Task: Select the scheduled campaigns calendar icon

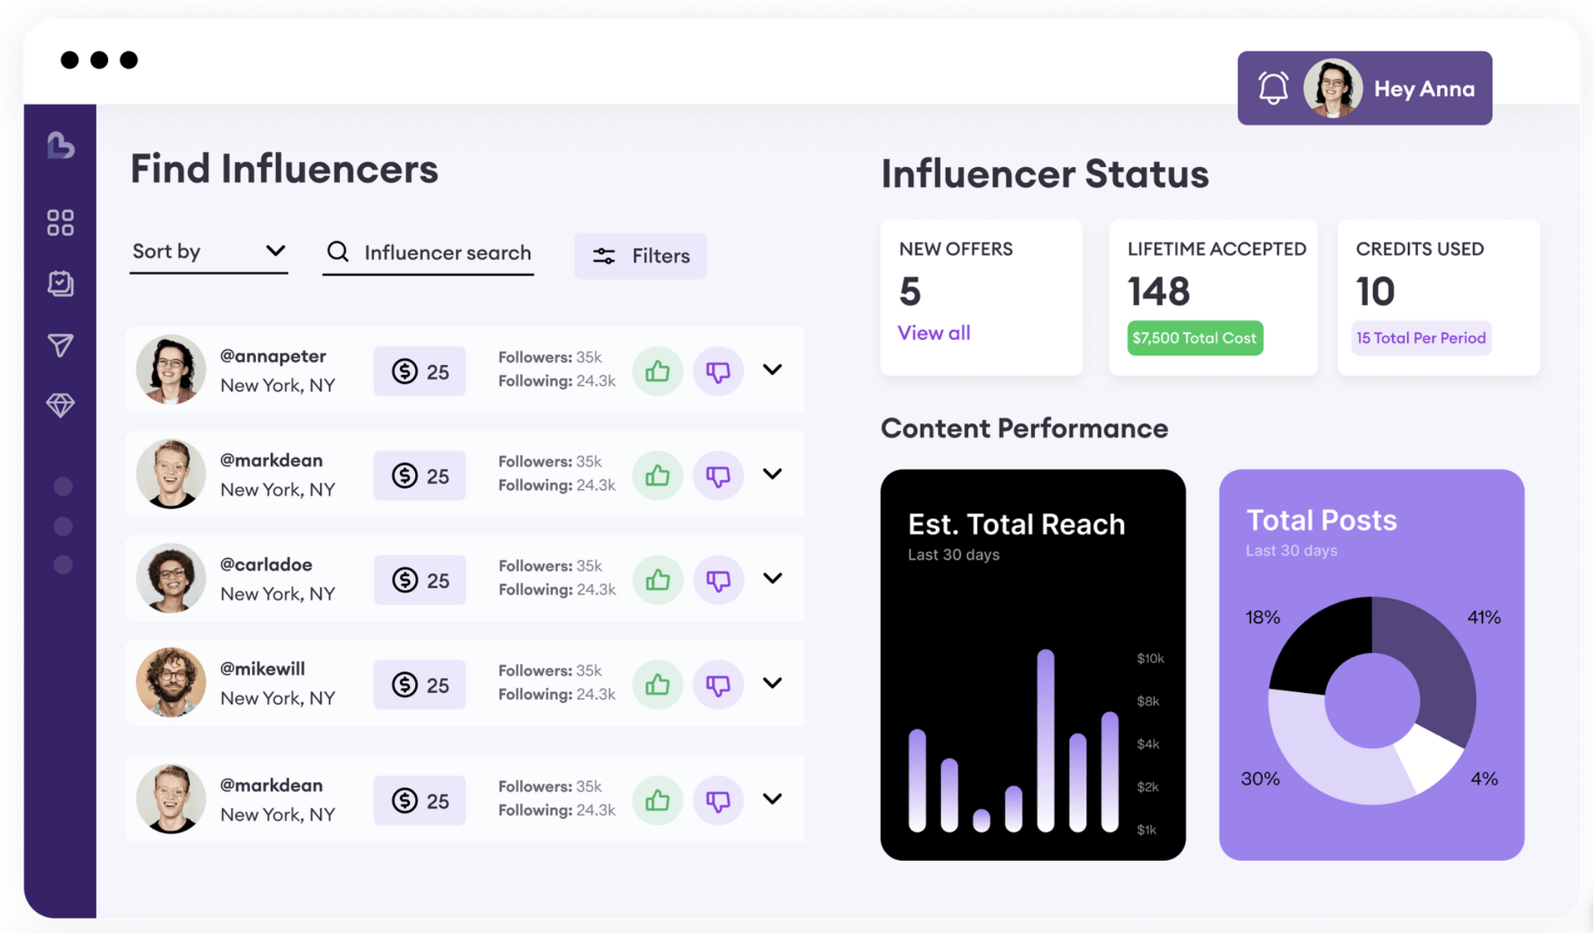Action: tap(60, 283)
